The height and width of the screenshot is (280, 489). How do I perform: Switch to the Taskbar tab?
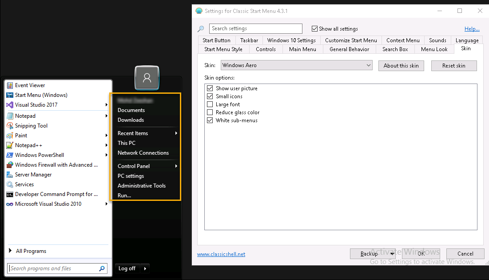(249, 40)
